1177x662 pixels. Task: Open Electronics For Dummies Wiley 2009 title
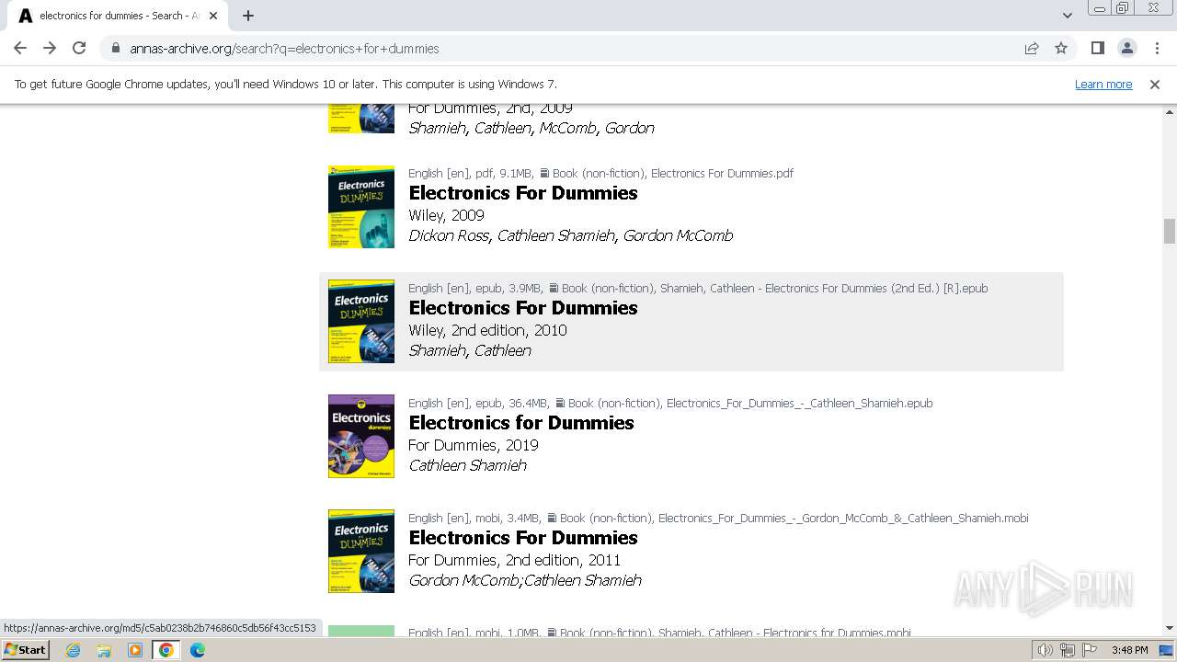[x=523, y=193]
